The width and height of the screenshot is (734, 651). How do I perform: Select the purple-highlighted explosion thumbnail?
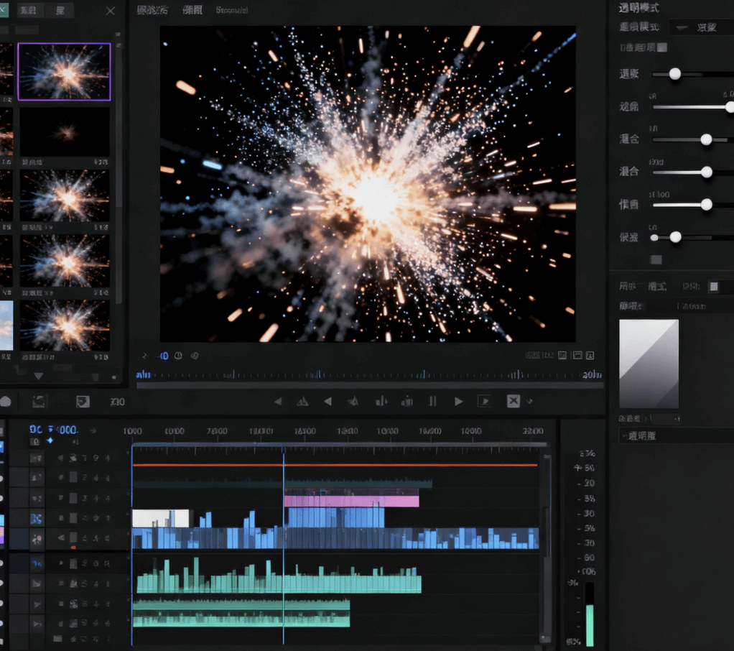(64, 72)
